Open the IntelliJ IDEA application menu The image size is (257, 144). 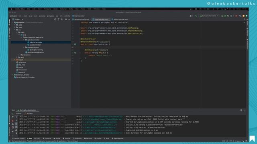(19, 9)
